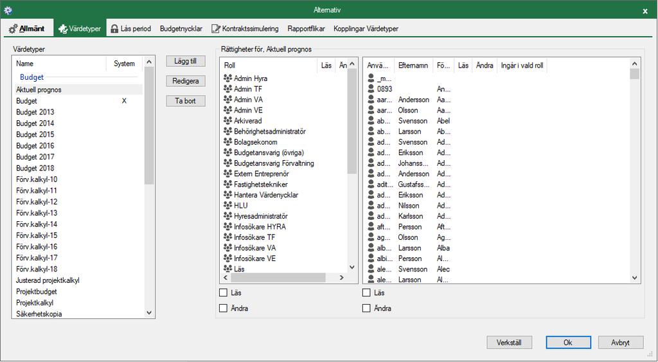This screenshot has height=362, width=658.
Task: Switch to the Lås period tab
Action: pyautogui.click(x=130, y=28)
